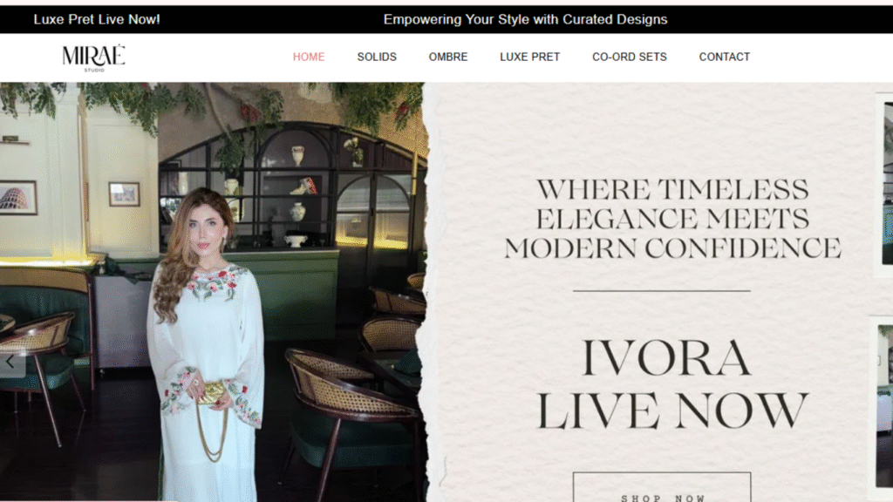Browse the Co-Ord Sets category

pyautogui.click(x=629, y=57)
